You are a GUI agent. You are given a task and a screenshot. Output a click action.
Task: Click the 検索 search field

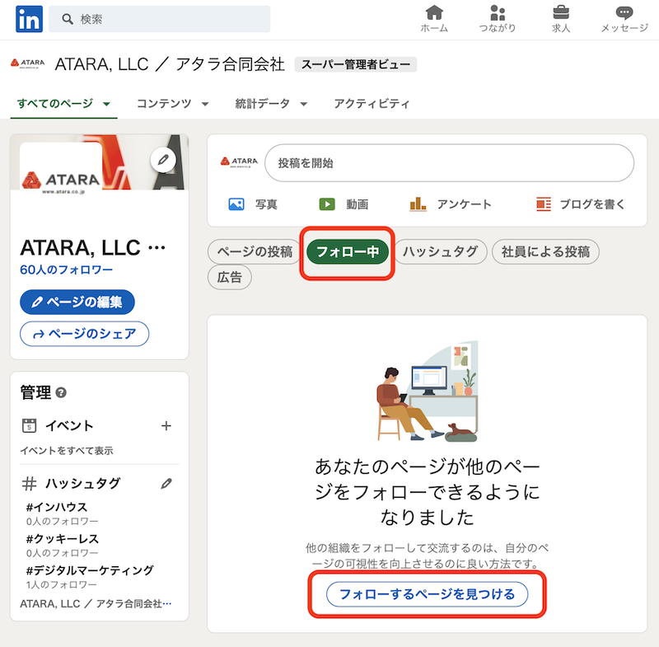(160, 19)
